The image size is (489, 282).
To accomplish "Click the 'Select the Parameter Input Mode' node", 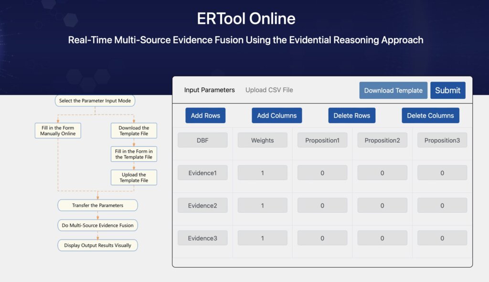I will [95, 101].
